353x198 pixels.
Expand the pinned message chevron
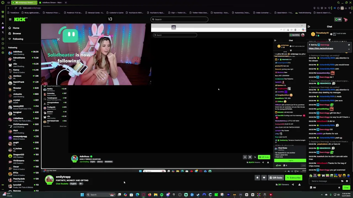(x=349, y=49)
